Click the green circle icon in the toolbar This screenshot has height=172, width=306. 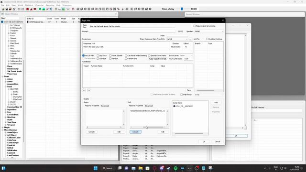40,9
